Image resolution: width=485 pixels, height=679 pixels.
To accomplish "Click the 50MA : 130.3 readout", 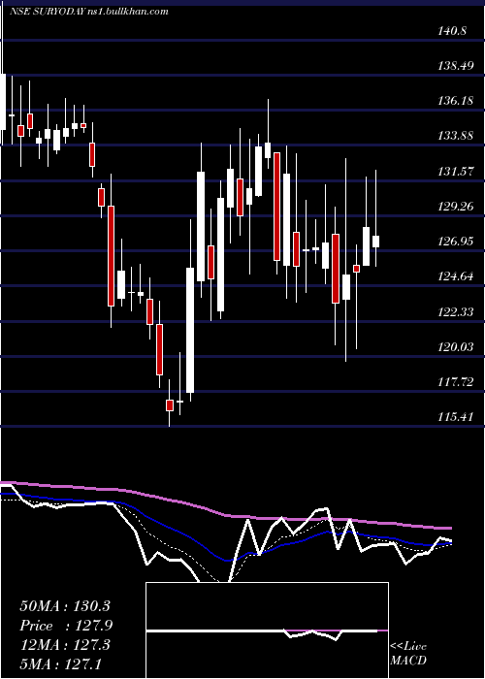I will 65,606.
